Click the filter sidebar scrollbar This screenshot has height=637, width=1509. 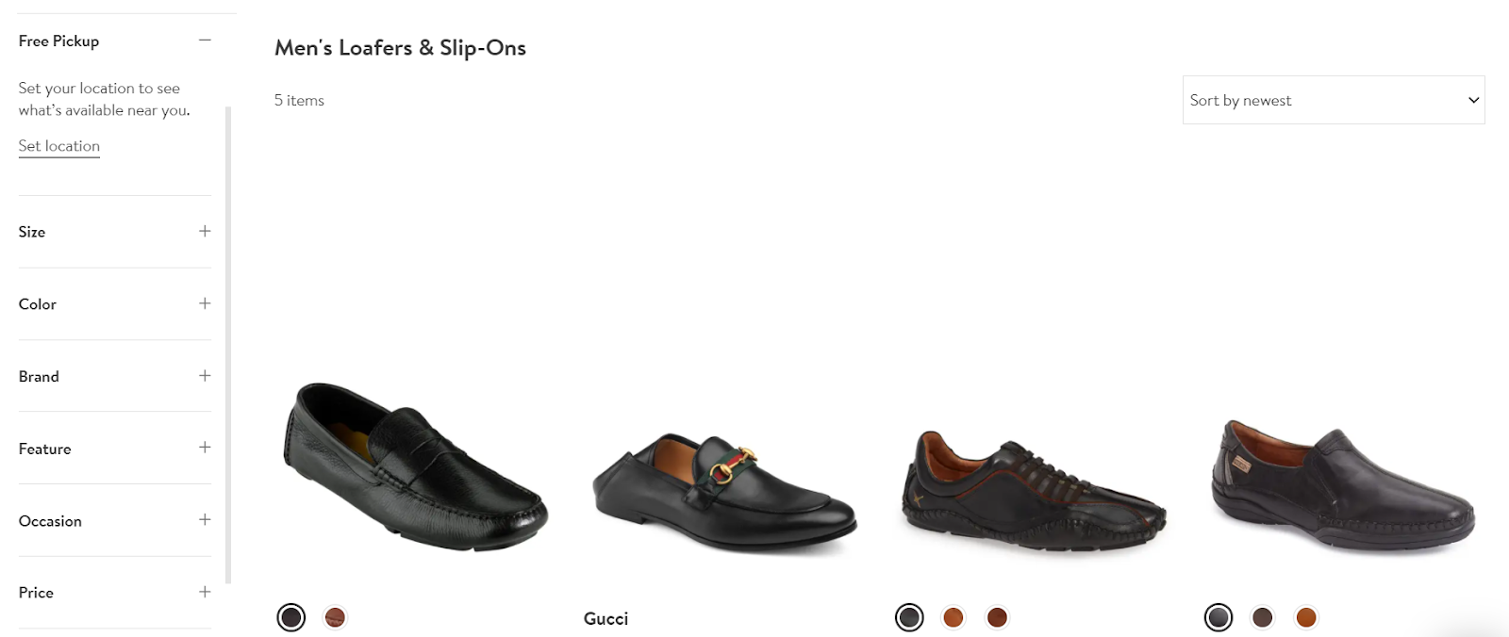pyautogui.click(x=227, y=344)
